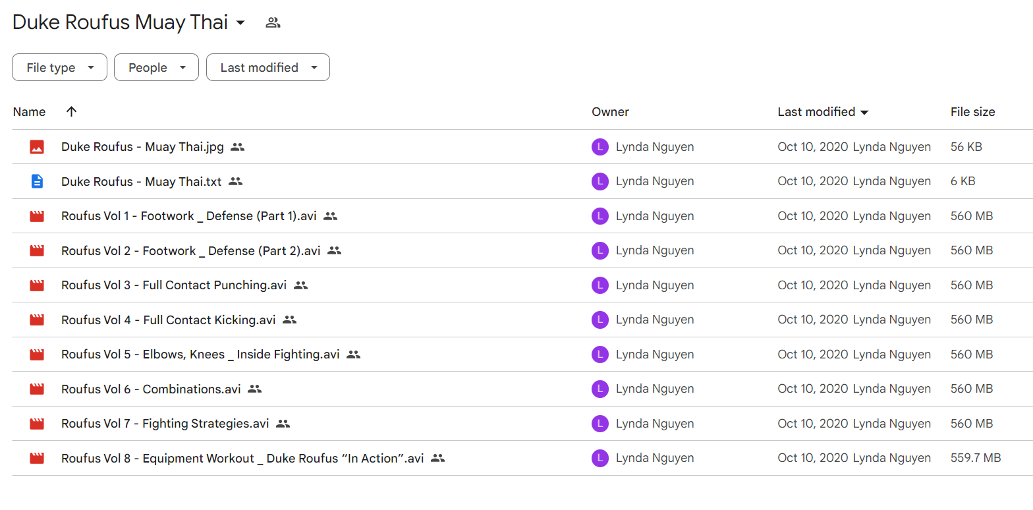This screenshot has height=510, width=1033.
Task: Click the video icon of Roufus Vol 6
Action: [37, 389]
